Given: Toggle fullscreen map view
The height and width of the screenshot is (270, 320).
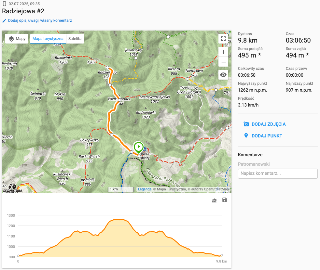Looking at the screenshot, I should 223,39.
